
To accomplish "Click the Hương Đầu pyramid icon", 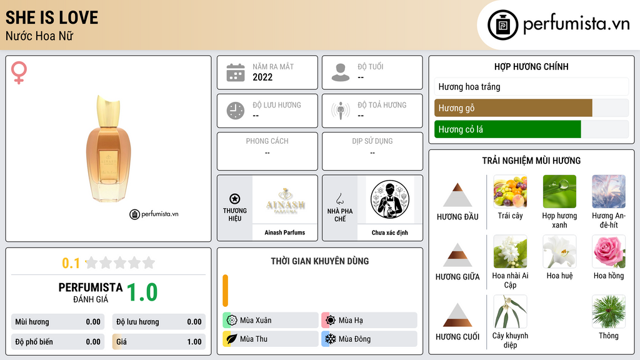I will point(457,195).
